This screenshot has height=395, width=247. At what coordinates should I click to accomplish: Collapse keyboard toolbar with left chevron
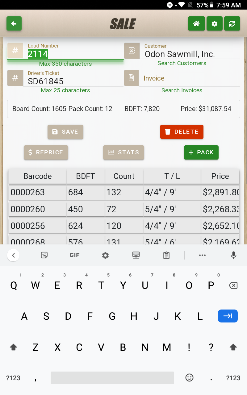coord(13,255)
